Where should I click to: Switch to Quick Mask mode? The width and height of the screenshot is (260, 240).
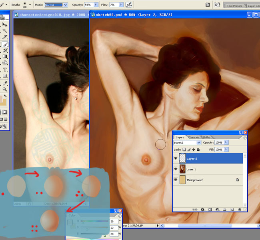(4, 112)
